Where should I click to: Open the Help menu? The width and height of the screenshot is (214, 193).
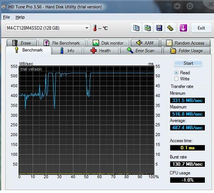click(20, 17)
